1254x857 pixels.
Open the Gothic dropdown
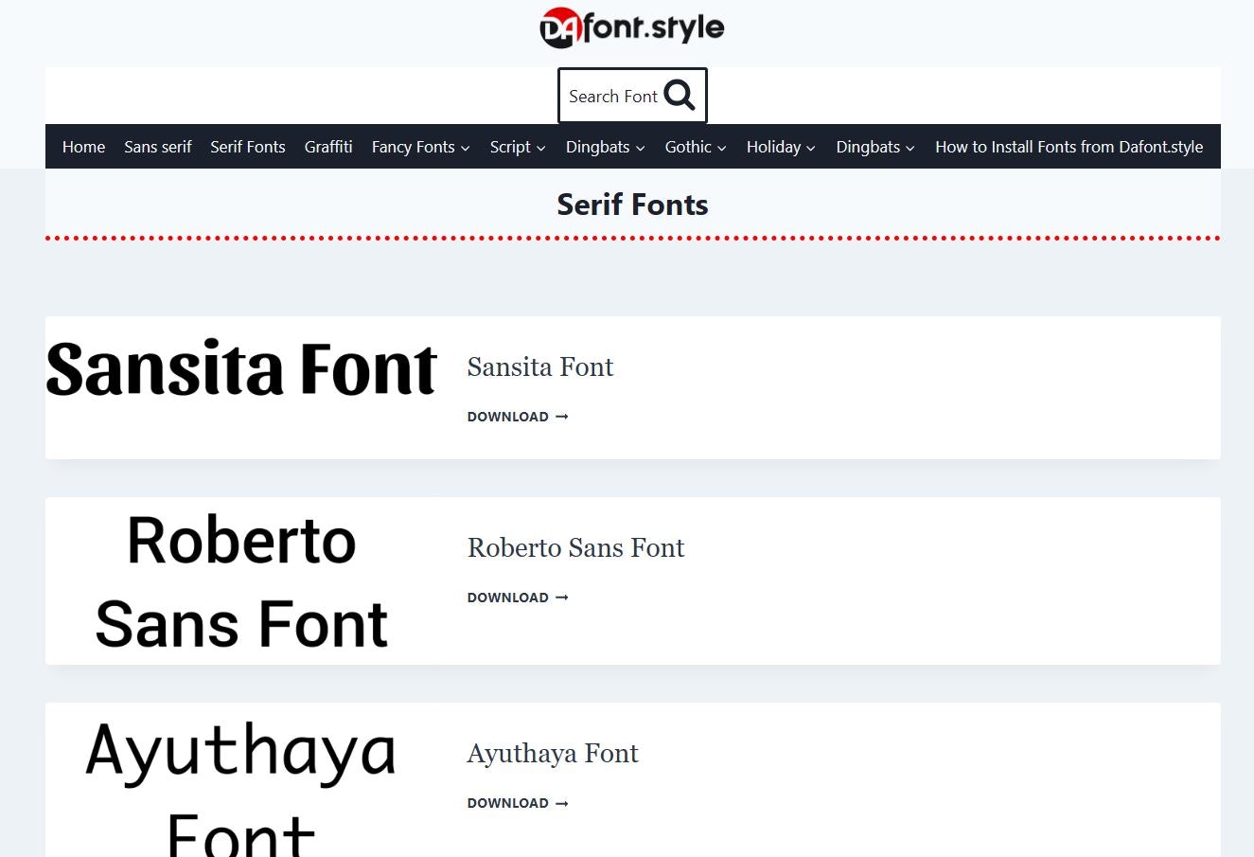pyautogui.click(x=695, y=147)
